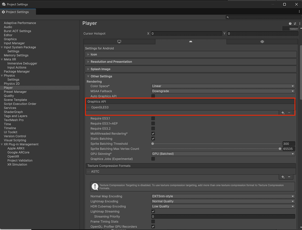Toggle Lightmap Streaming checkbox
The height and width of the screenshot is (230, 302).
[x=153, y=211]
